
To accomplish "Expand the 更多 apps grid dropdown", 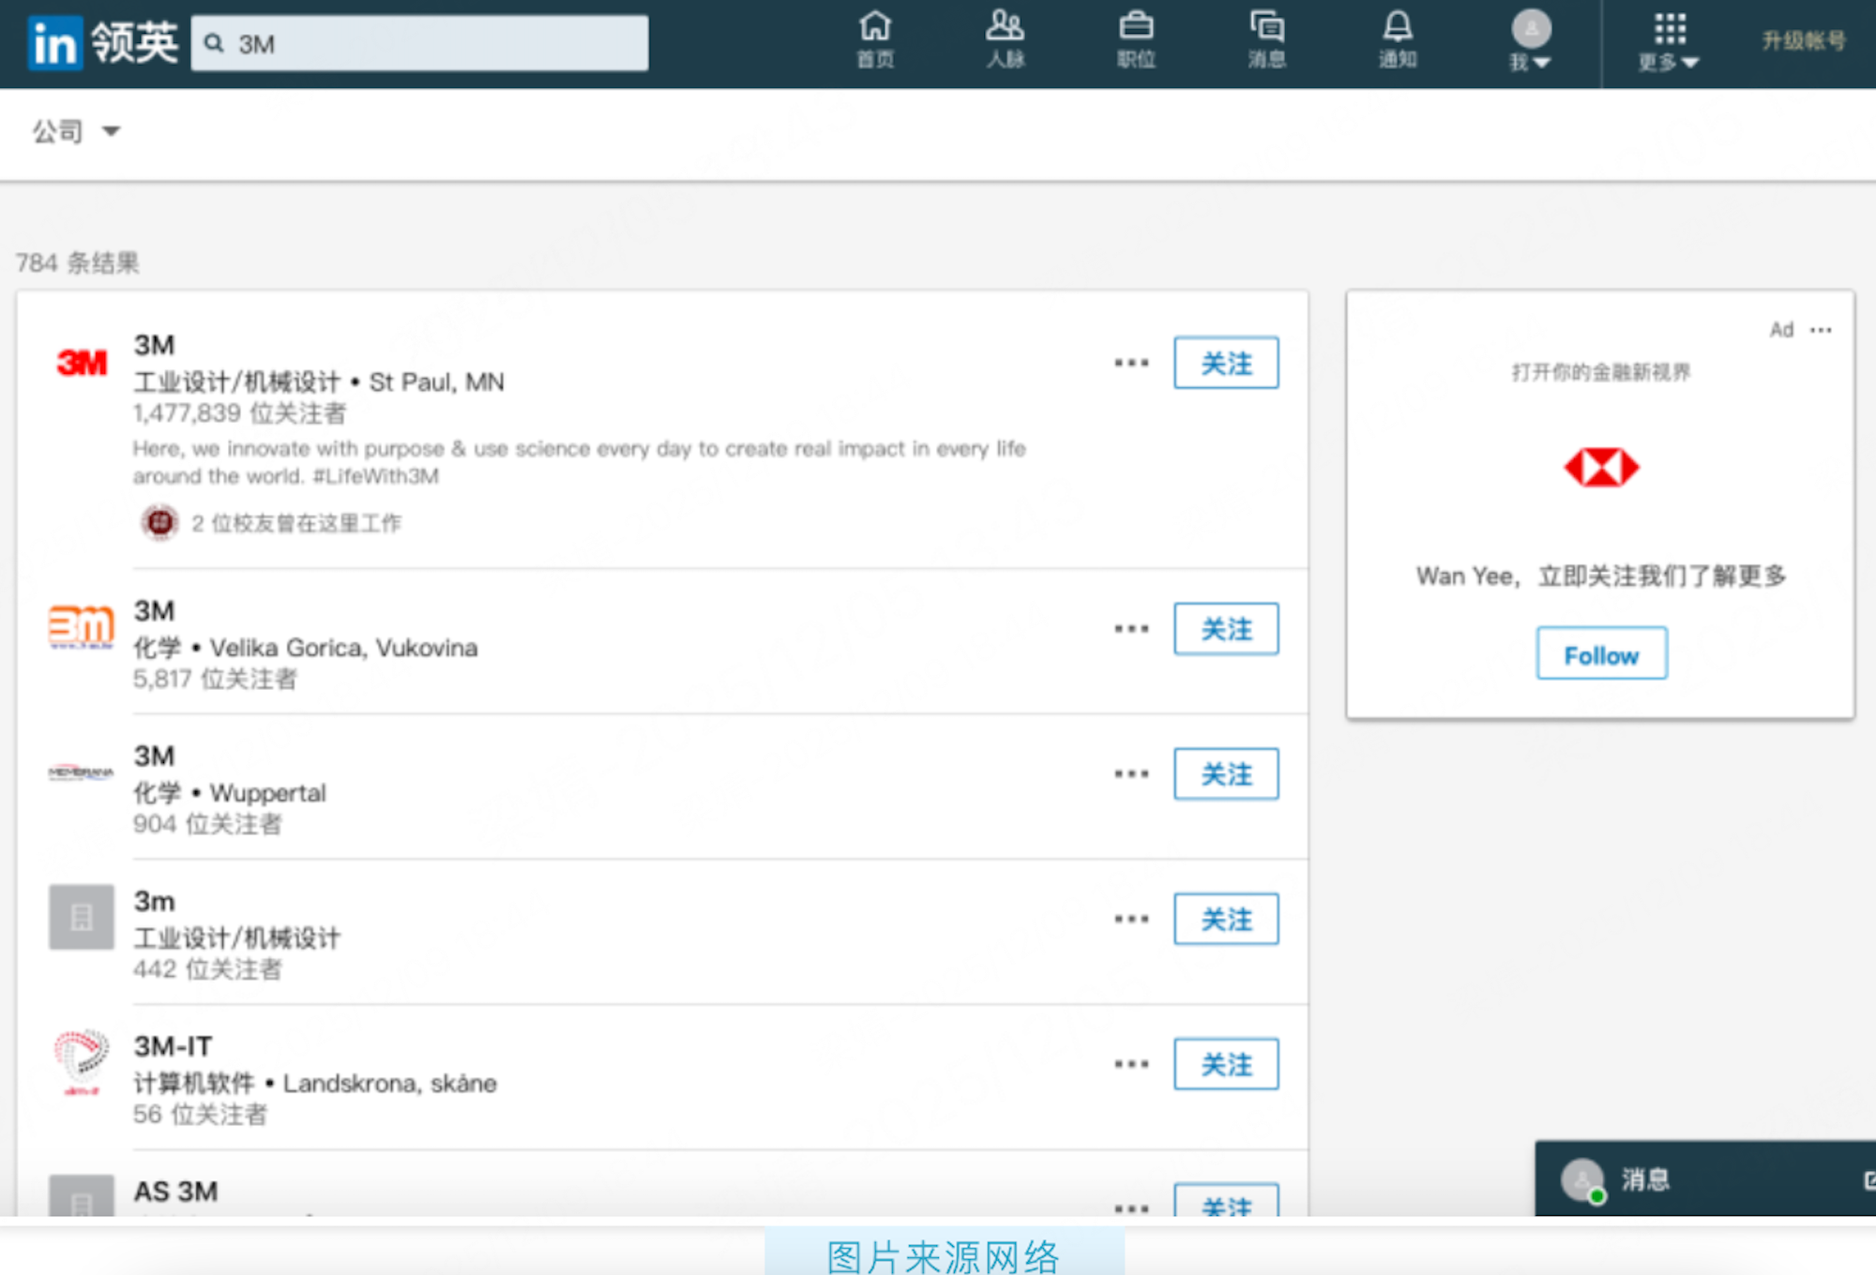I will click(1669, 40).
